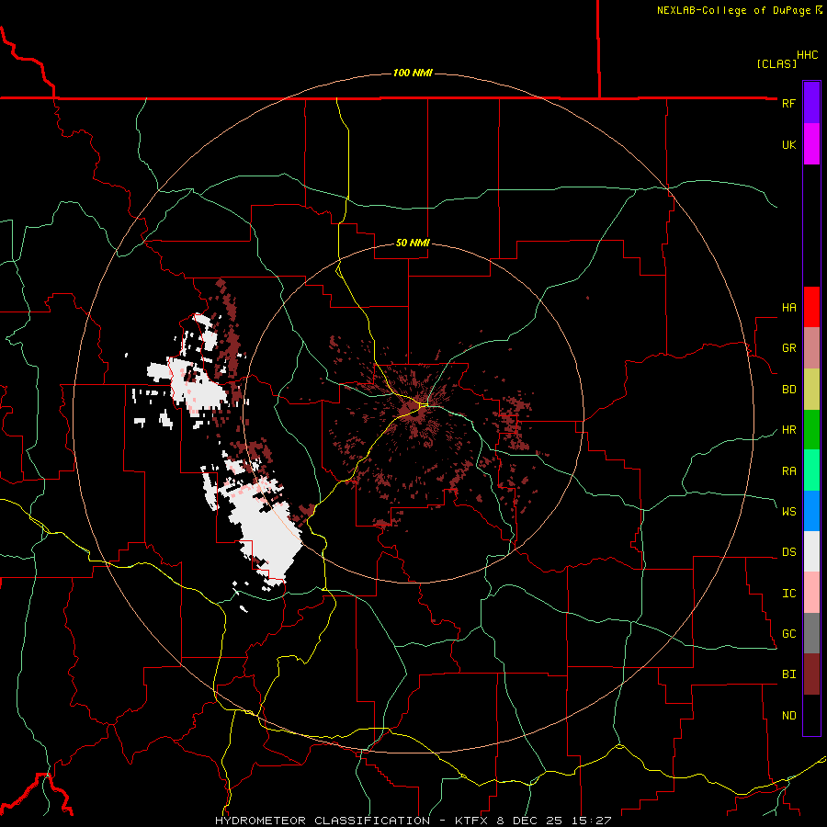Click the 15:27 timestamp
The width and height of the screenshot is (827, 827).
594,821
